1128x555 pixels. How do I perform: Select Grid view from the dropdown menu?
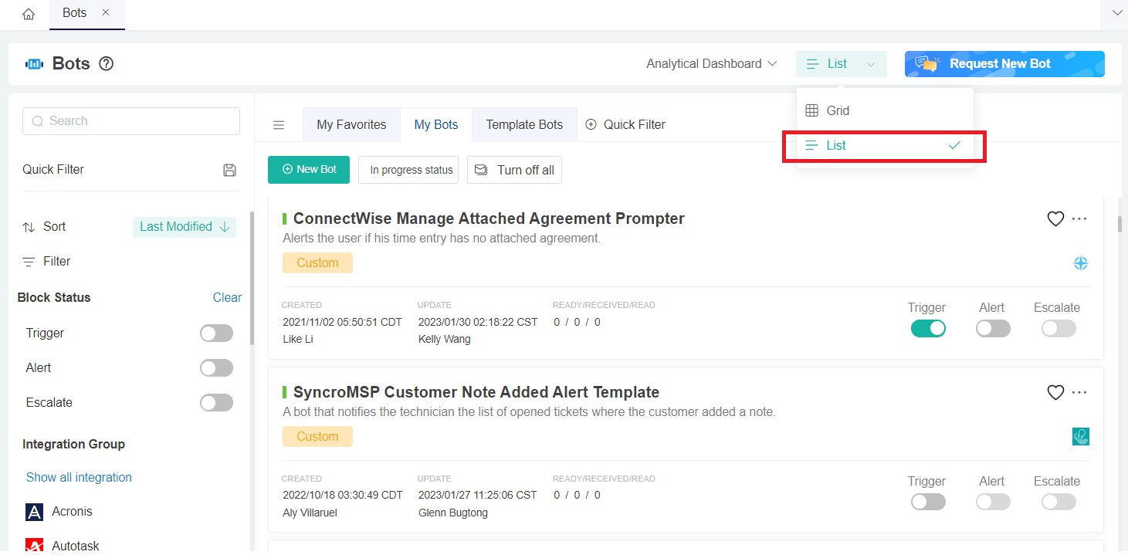838,110
